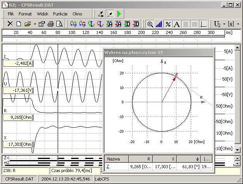
Task: Open the Okno menu
Action: pyautogui.click(x=77, y=14)
